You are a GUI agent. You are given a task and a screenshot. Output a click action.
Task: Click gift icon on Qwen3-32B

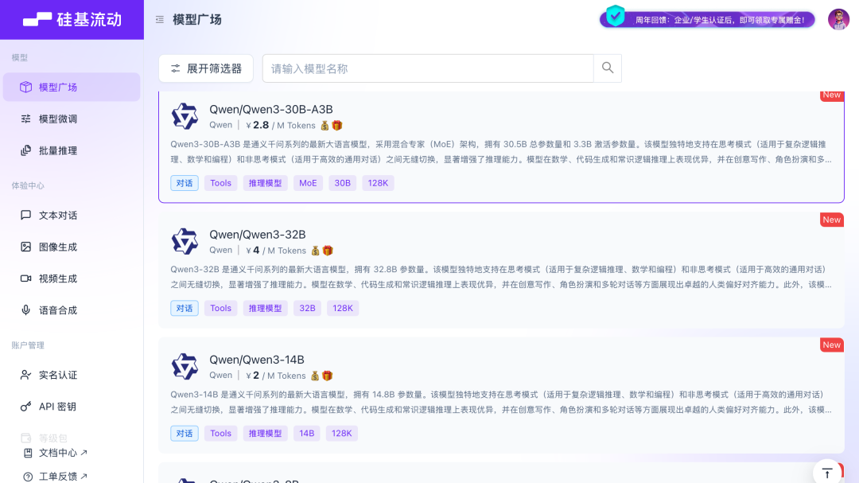[328, 251]
